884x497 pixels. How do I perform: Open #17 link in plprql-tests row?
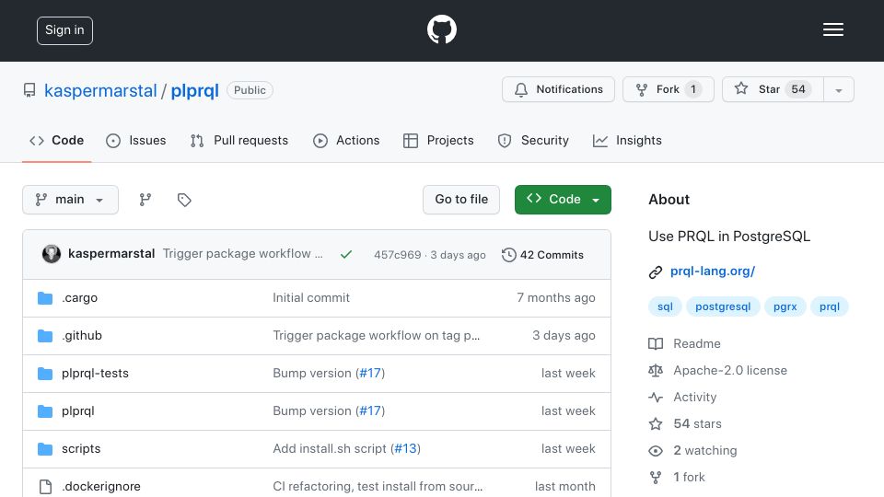tap(370, 373)
